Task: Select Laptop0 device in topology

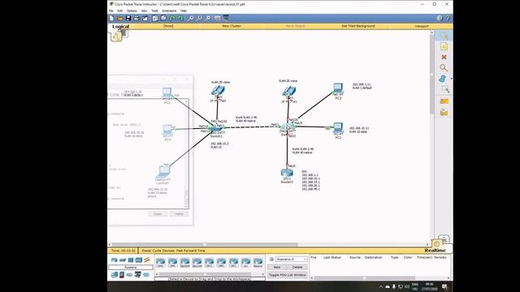Action: point(162,171)
